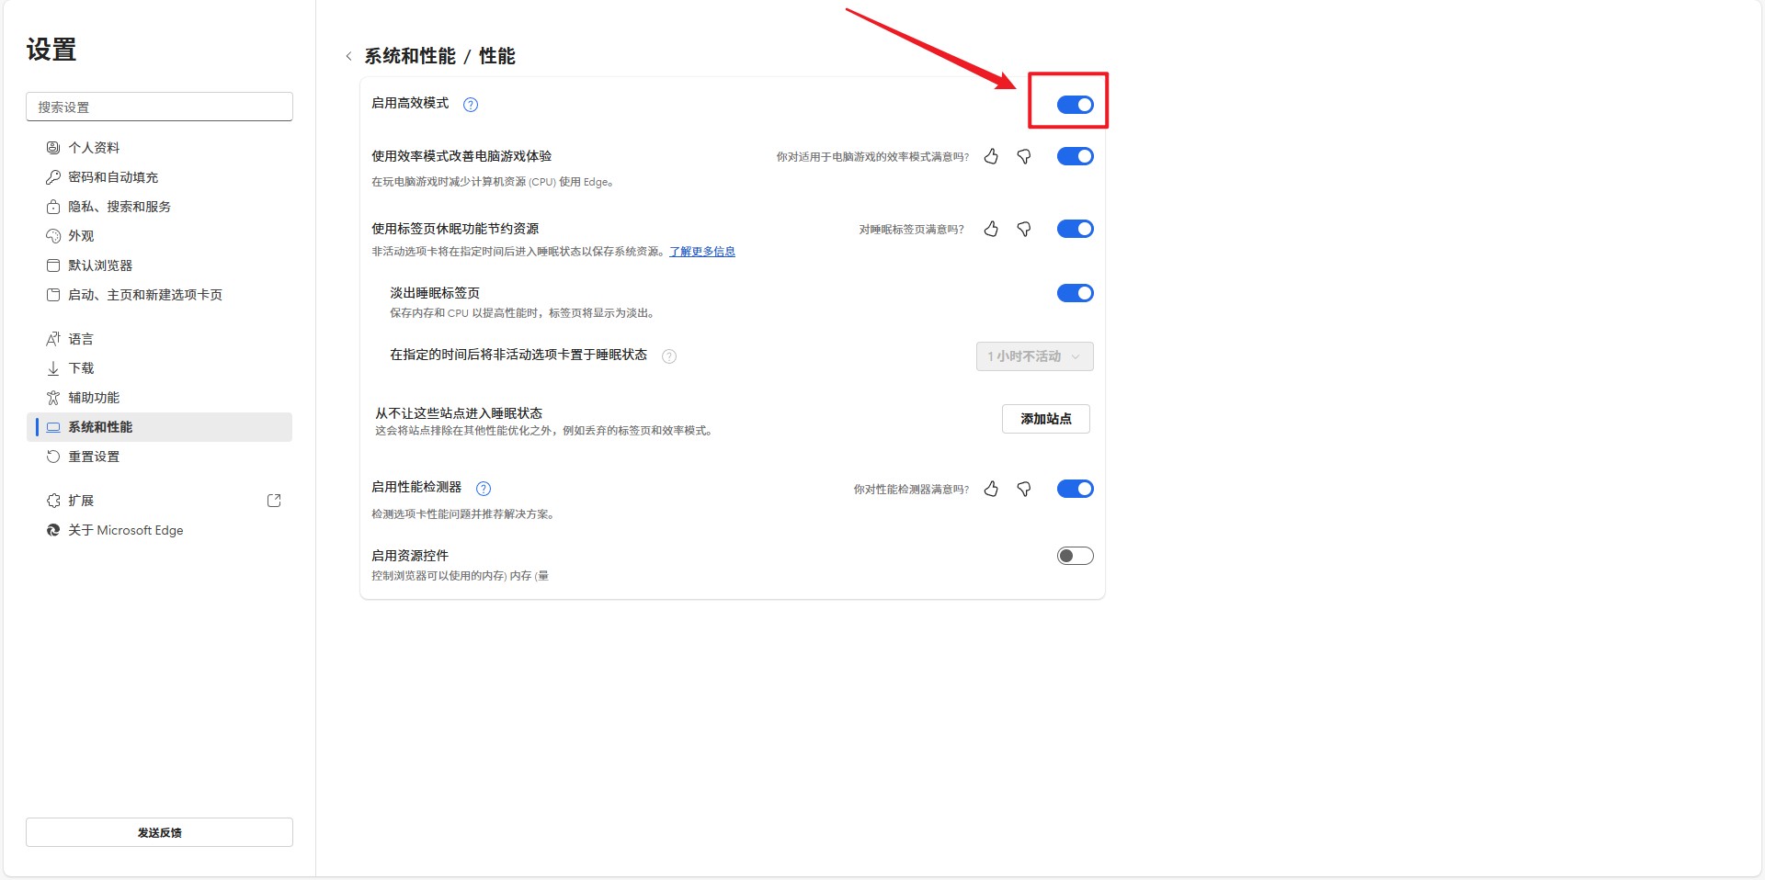Go back using arrow before 系统和性能

[x=349, y=57]
